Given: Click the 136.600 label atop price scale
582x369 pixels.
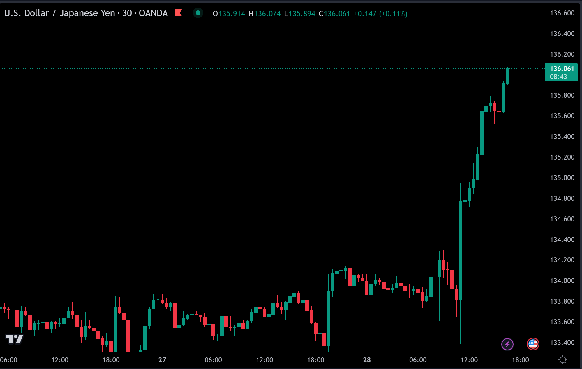Looking at the screenshot, I should pyautogui.click(x=562, y=13).
